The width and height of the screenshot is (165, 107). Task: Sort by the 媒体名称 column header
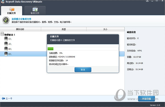[x=20, y=29]
